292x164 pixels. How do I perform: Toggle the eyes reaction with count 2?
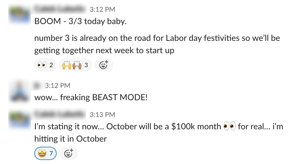click(x=45, y=65)
